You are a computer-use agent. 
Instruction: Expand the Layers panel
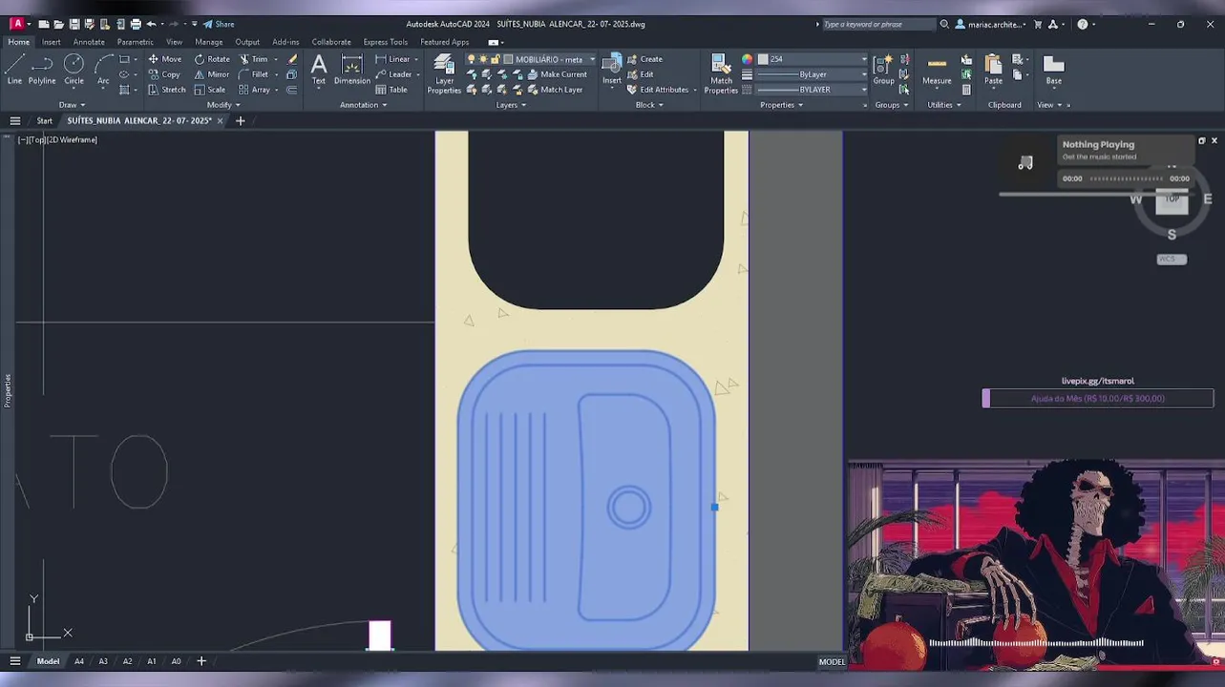[511, 105]
